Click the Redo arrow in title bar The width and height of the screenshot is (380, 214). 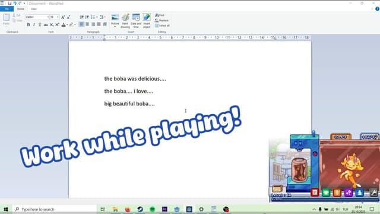point(20,3)
